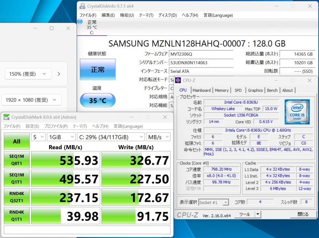Select the CPU tab in CPU-Z

[x=183, y=90]
